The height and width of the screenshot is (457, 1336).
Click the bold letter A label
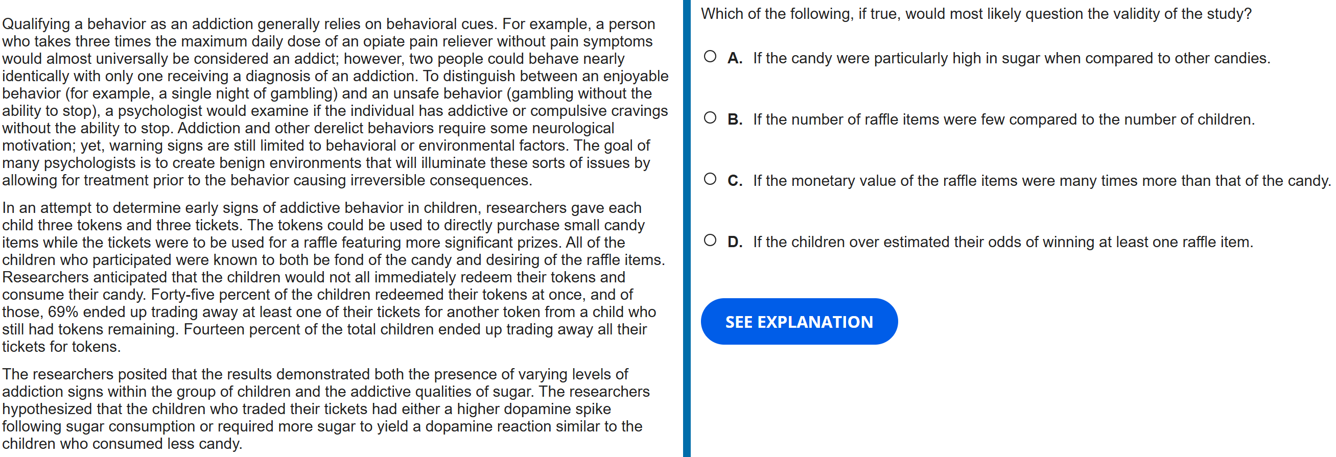click(x=734, y=58)
